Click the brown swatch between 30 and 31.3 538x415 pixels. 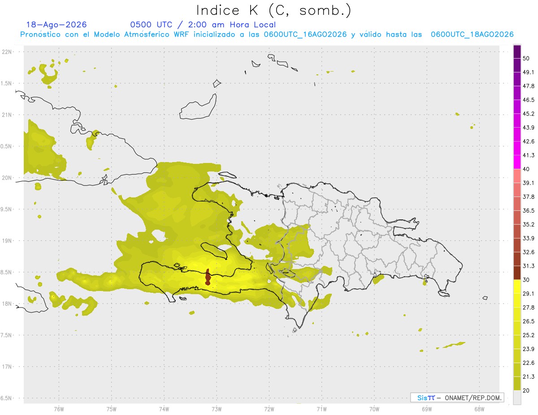coord(517,273)
